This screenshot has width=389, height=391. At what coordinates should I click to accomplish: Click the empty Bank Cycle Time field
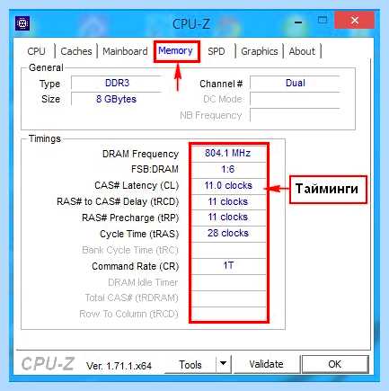pos(228,250)
